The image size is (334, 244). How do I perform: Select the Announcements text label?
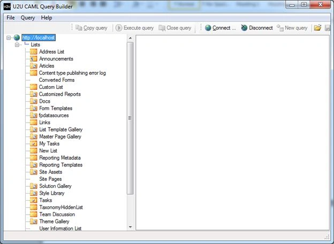click(56, 59)
